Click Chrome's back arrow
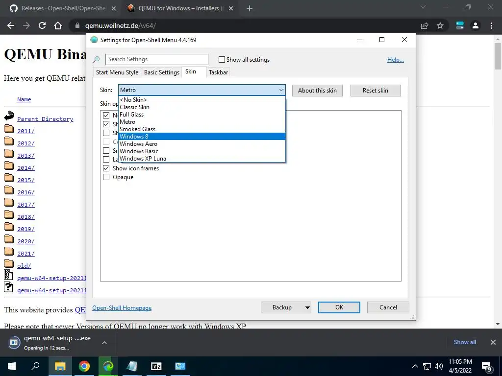 11,25
